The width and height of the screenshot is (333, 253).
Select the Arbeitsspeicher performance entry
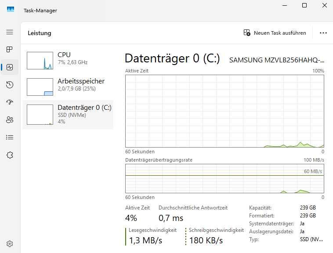click(x=68, y=87)
